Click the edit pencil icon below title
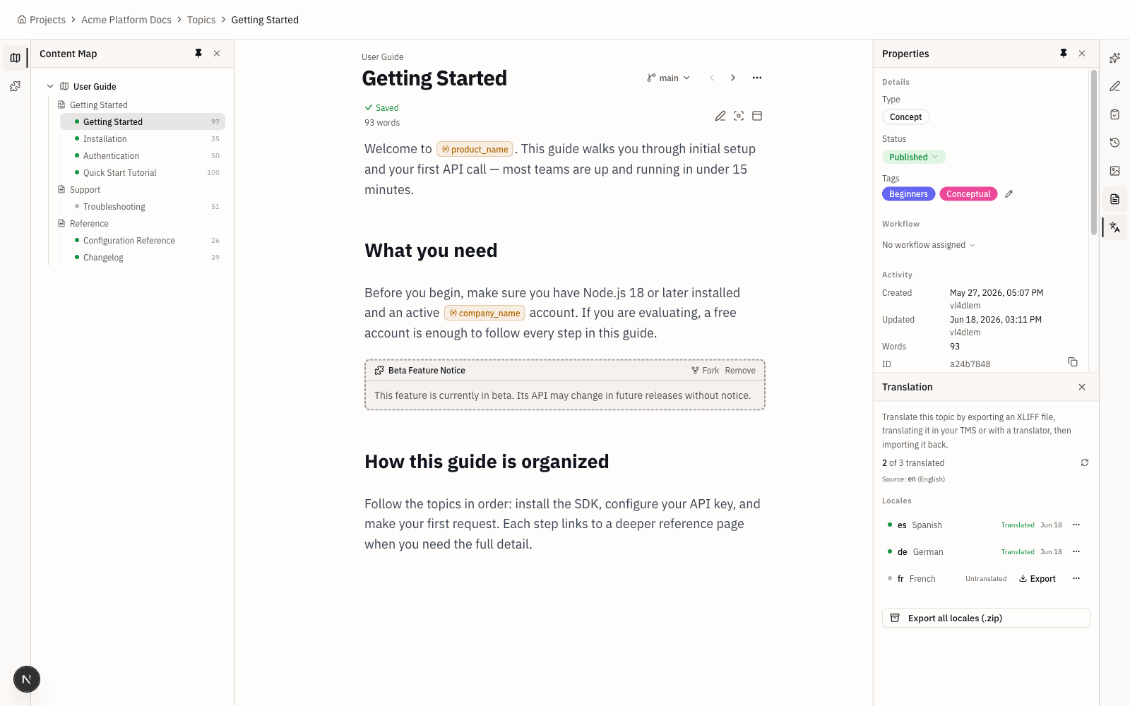 tap(720, 116)
